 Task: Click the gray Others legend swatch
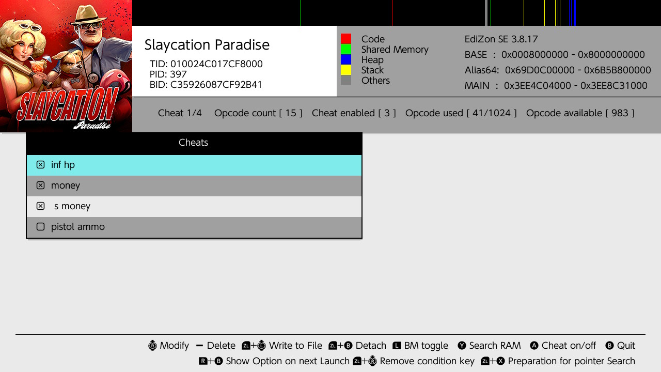(346, 80)
